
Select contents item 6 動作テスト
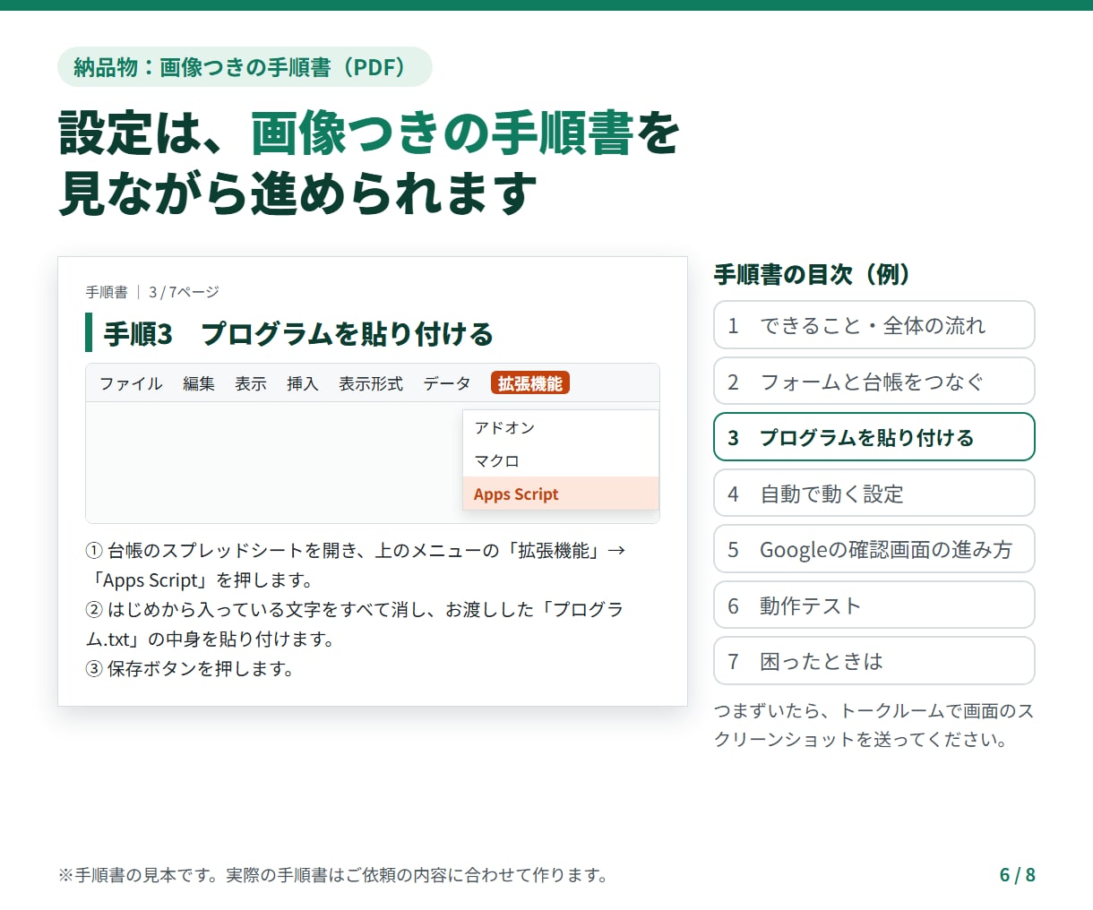click(874, 605)
